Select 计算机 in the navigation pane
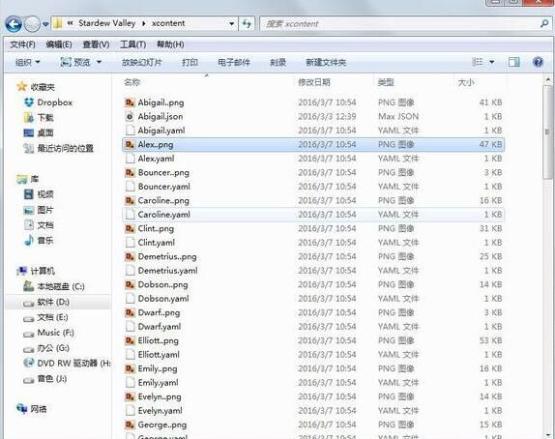The height and width of the screenshot is (439, 555). (x=36, y=271)
